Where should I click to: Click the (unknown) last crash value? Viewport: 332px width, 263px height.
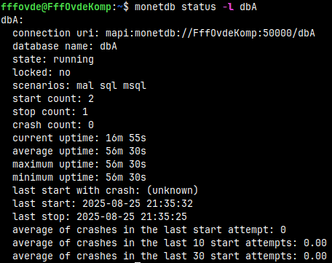pyautogui.click(x=173, y=190)
